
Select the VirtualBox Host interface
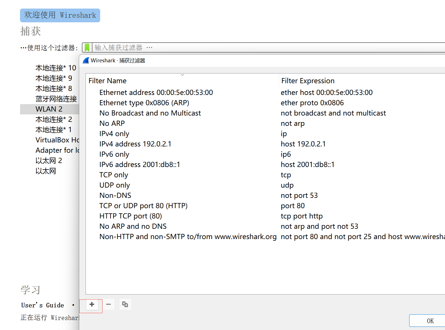coord(57,140)
